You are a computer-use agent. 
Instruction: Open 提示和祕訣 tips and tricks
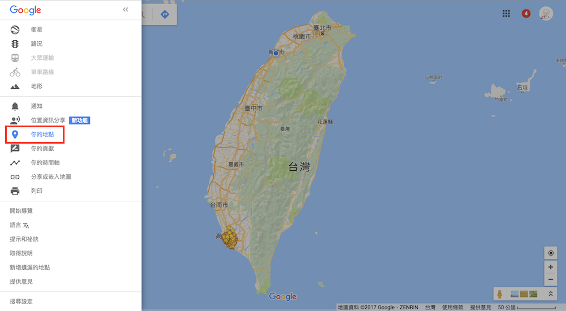[24, 239]
